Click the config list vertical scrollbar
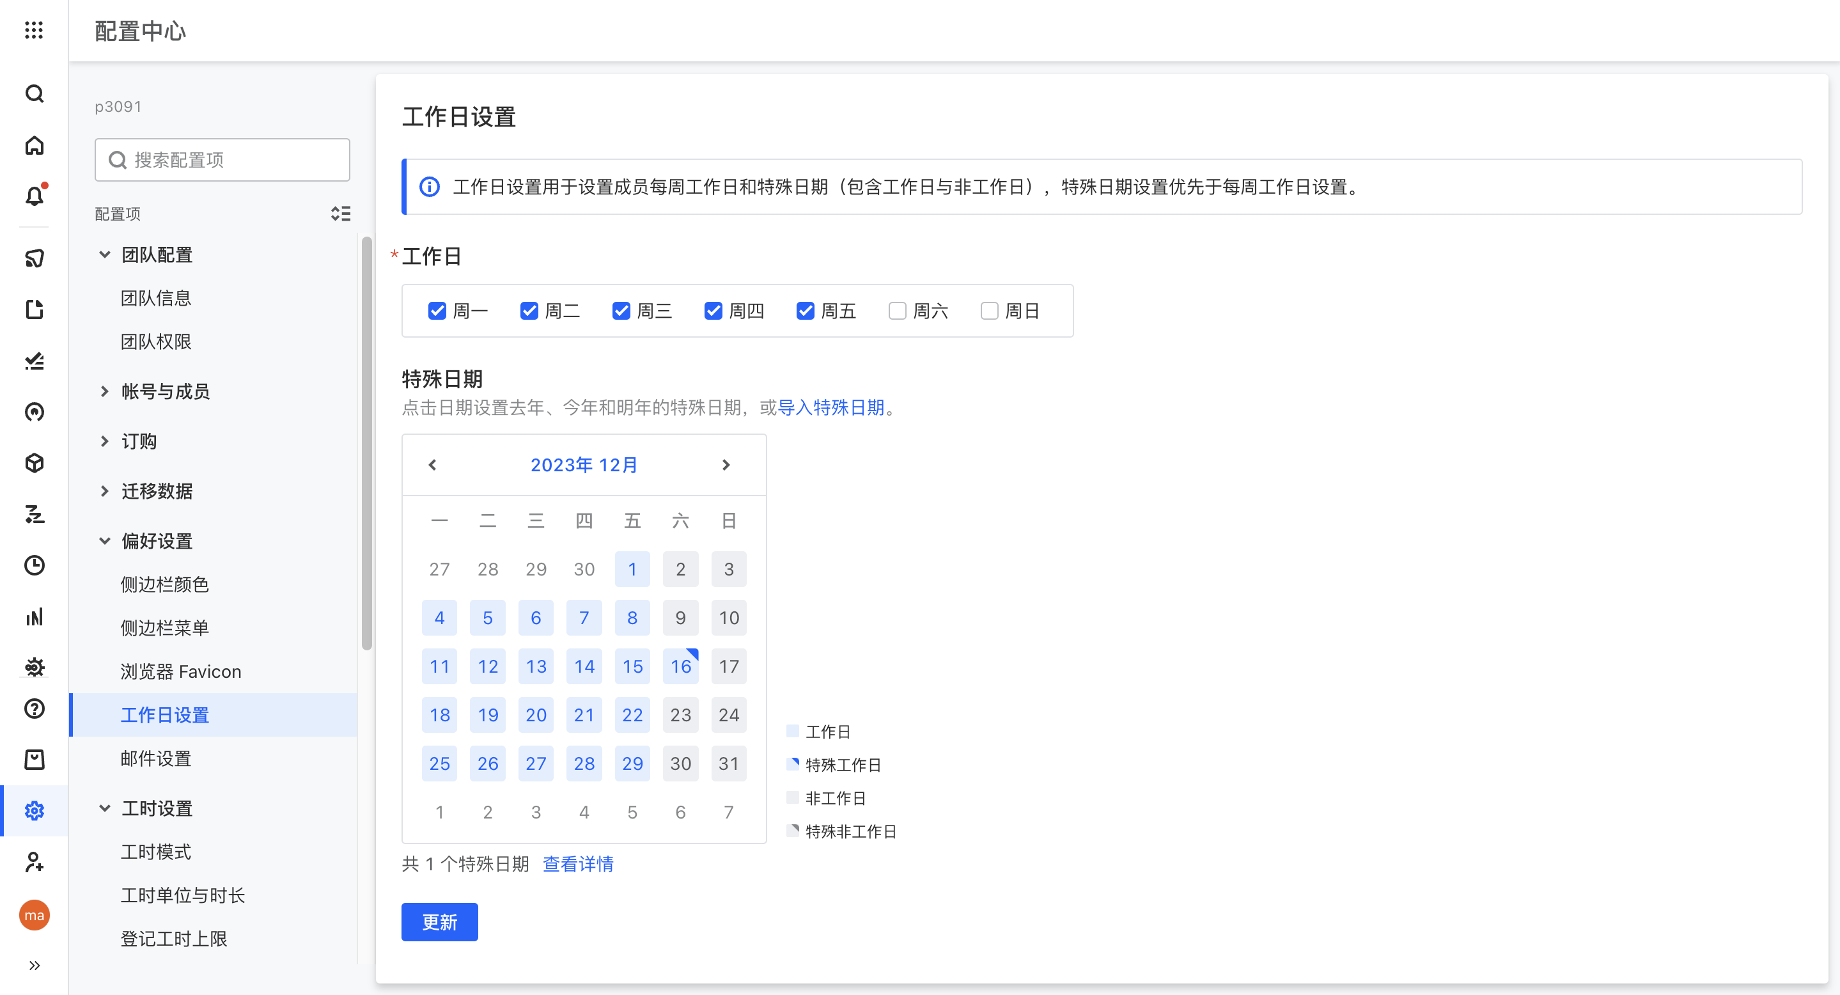 click(x=367, y=443)
